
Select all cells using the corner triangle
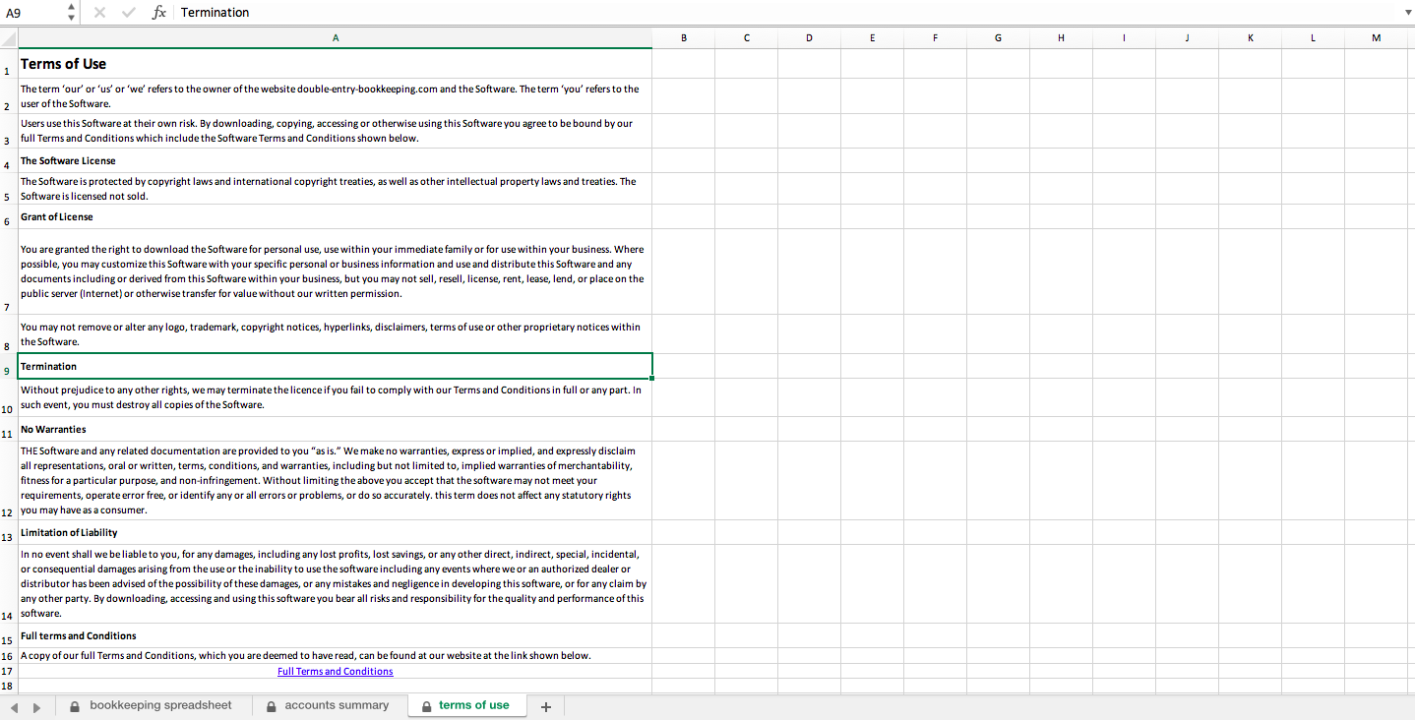(x=9, y=39)
